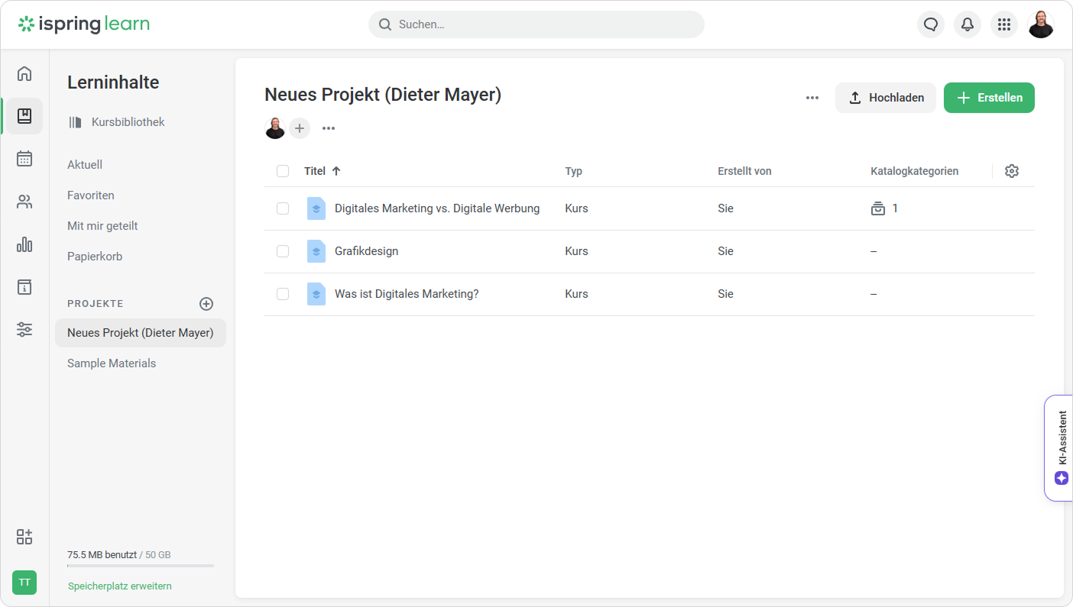Go to Favoriten in the sidebar
This screenshot has height=607, width=1073.
(x=91, y=195)
